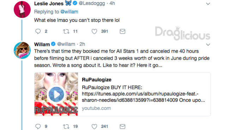Click the 2h timestamp on Willam's tweet

click(x=82, y=44)
